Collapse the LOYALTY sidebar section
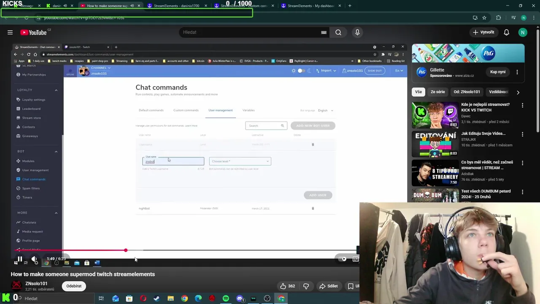 [x=56, y=90]
